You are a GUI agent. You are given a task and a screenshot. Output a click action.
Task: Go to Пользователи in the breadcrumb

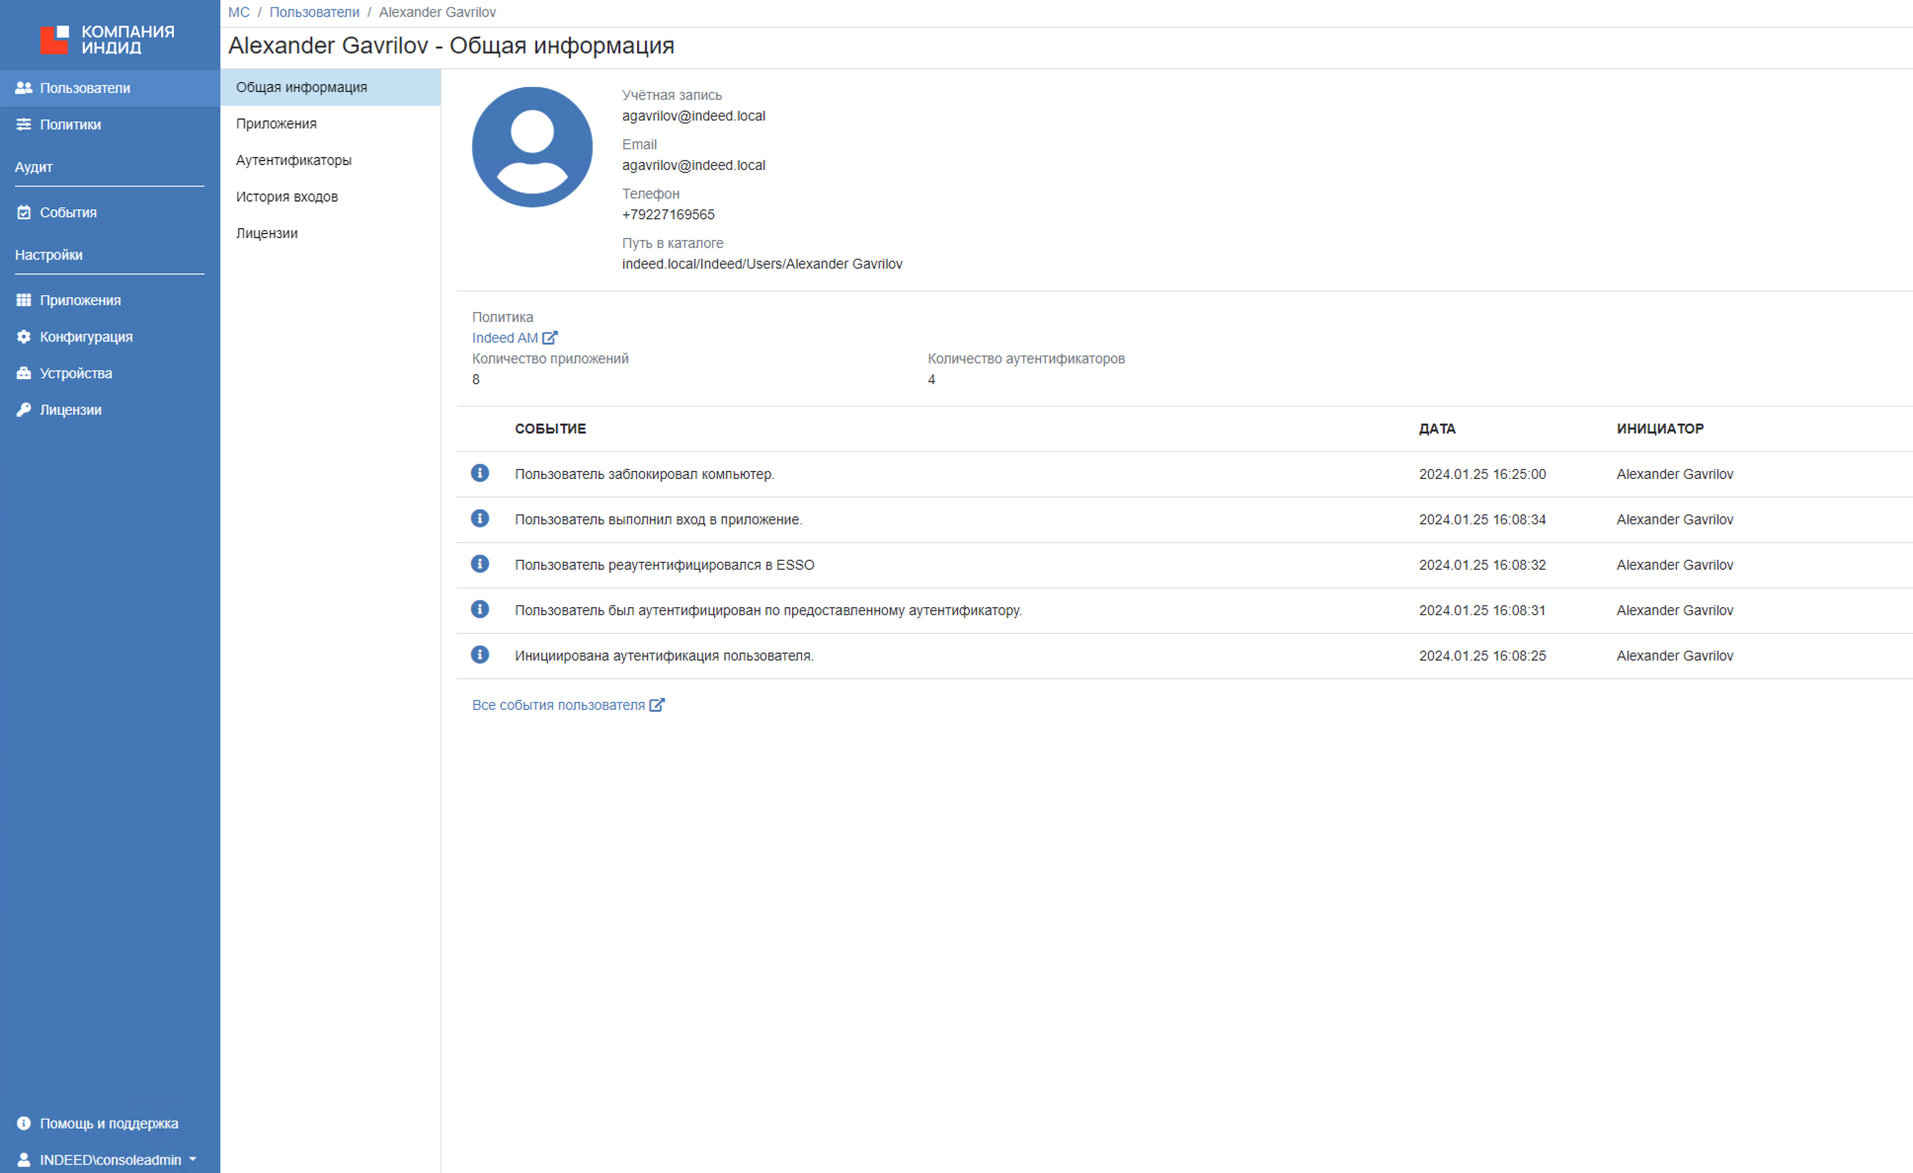point(314,12)
